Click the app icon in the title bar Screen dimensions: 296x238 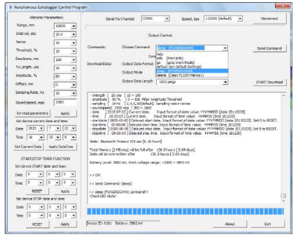click(x=11, y=7)
